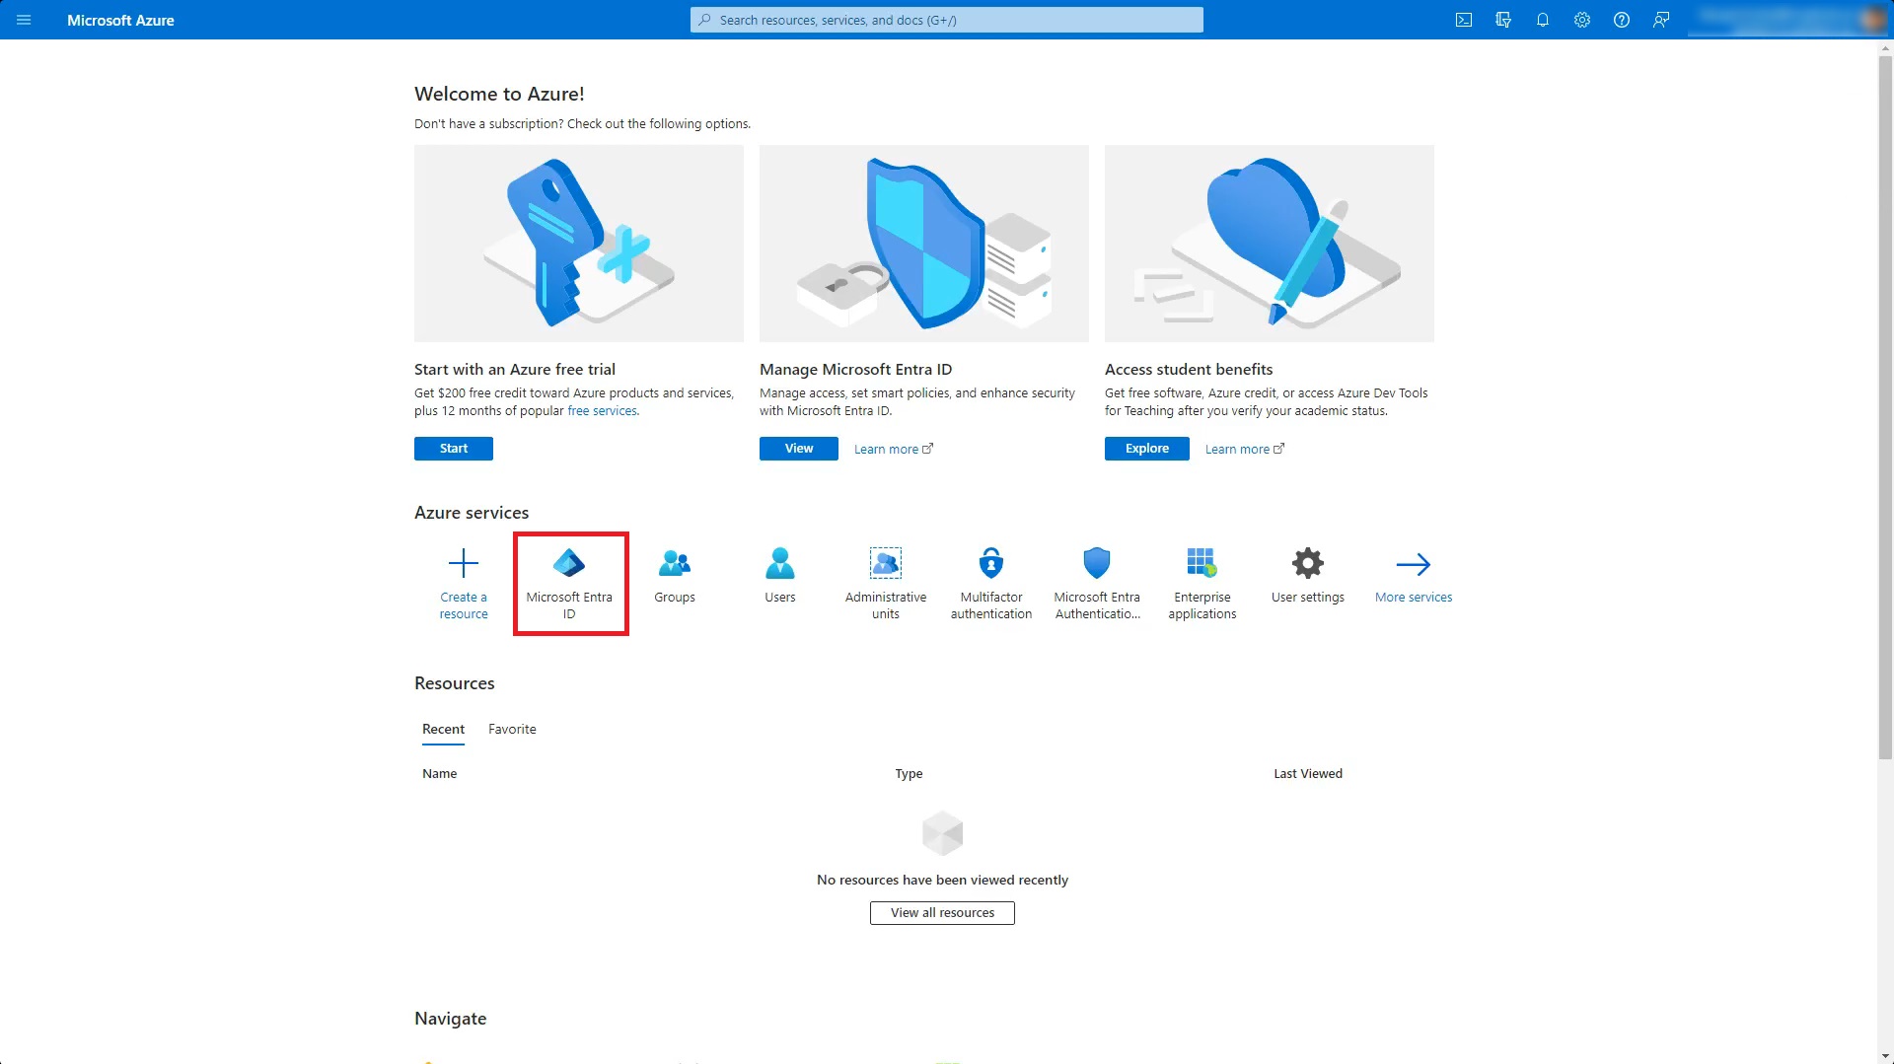1894x1064 pixels.
Task: Open the Help pane
Action: point(1622,20)
